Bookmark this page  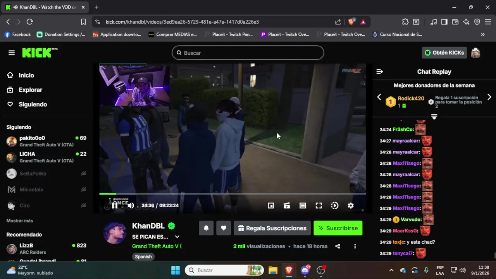(x=83, y=22)
